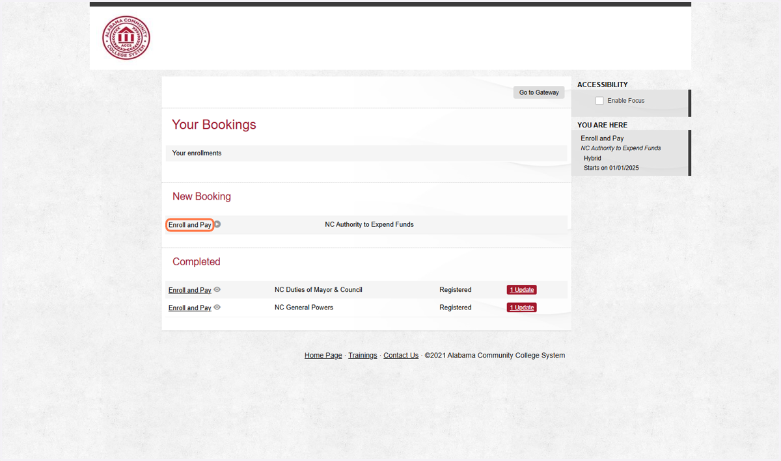Click 1 Update button for NC Duties of Mayor & Council
The width and height of the screenshot is (781, 461).
[x=522, y=290]
